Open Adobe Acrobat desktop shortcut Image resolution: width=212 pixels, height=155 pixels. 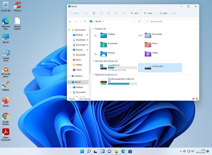point(6,135)
